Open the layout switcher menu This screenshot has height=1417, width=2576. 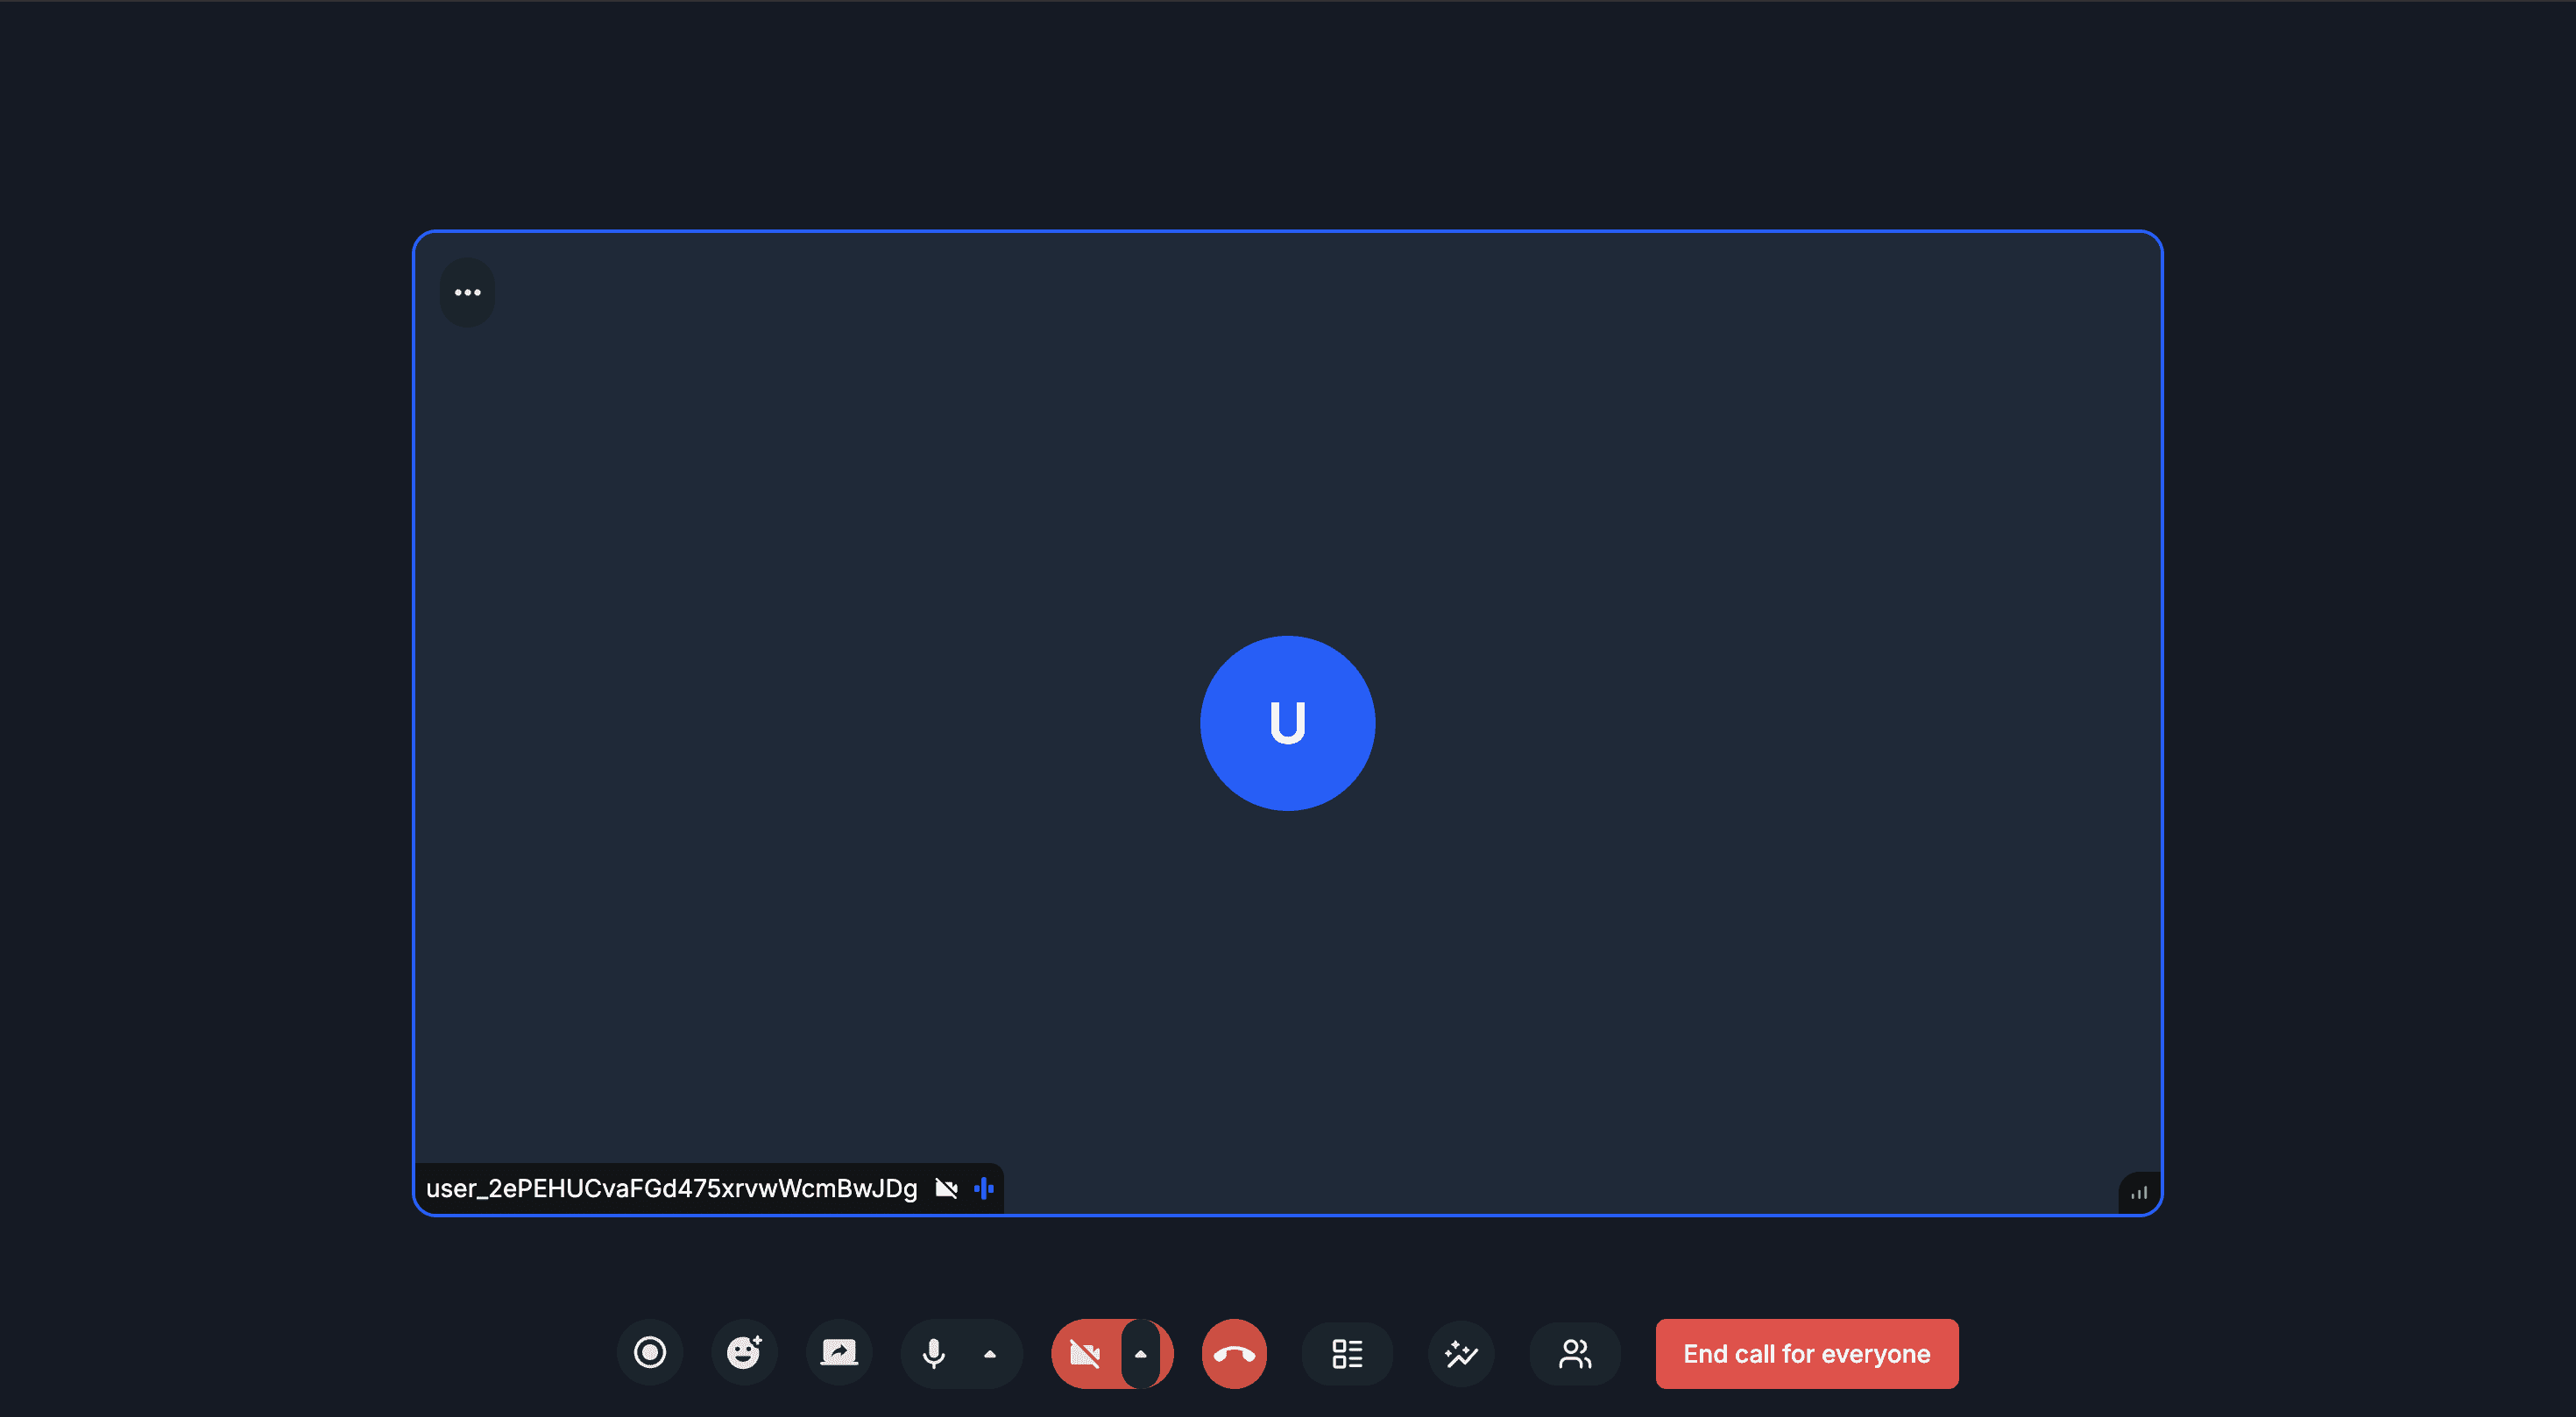click(x=1347, y=1354)
